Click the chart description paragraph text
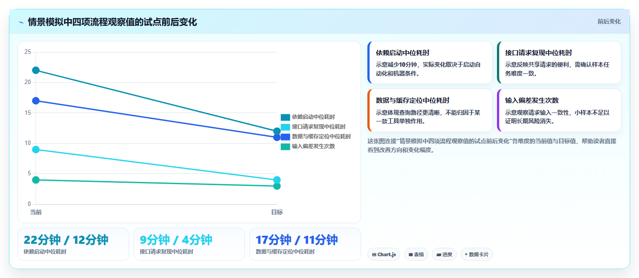639x278 pixels. pos(494,145)
